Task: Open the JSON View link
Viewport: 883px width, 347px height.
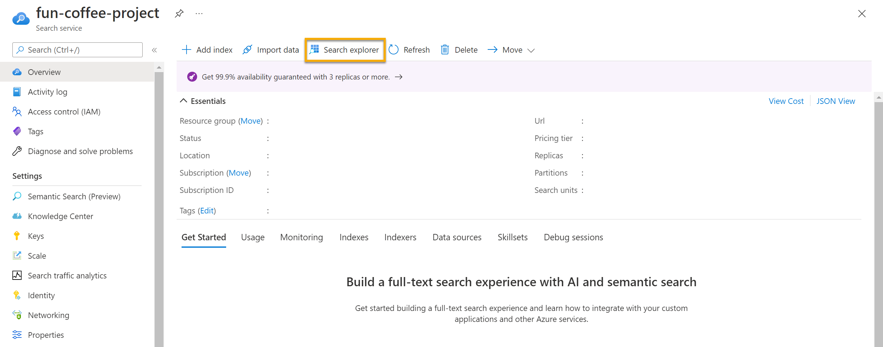Action: (836, 101)
